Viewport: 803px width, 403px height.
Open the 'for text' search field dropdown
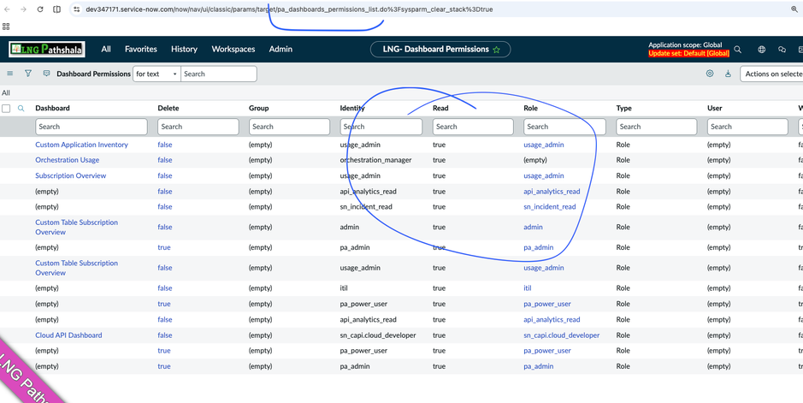click(156, 74)
